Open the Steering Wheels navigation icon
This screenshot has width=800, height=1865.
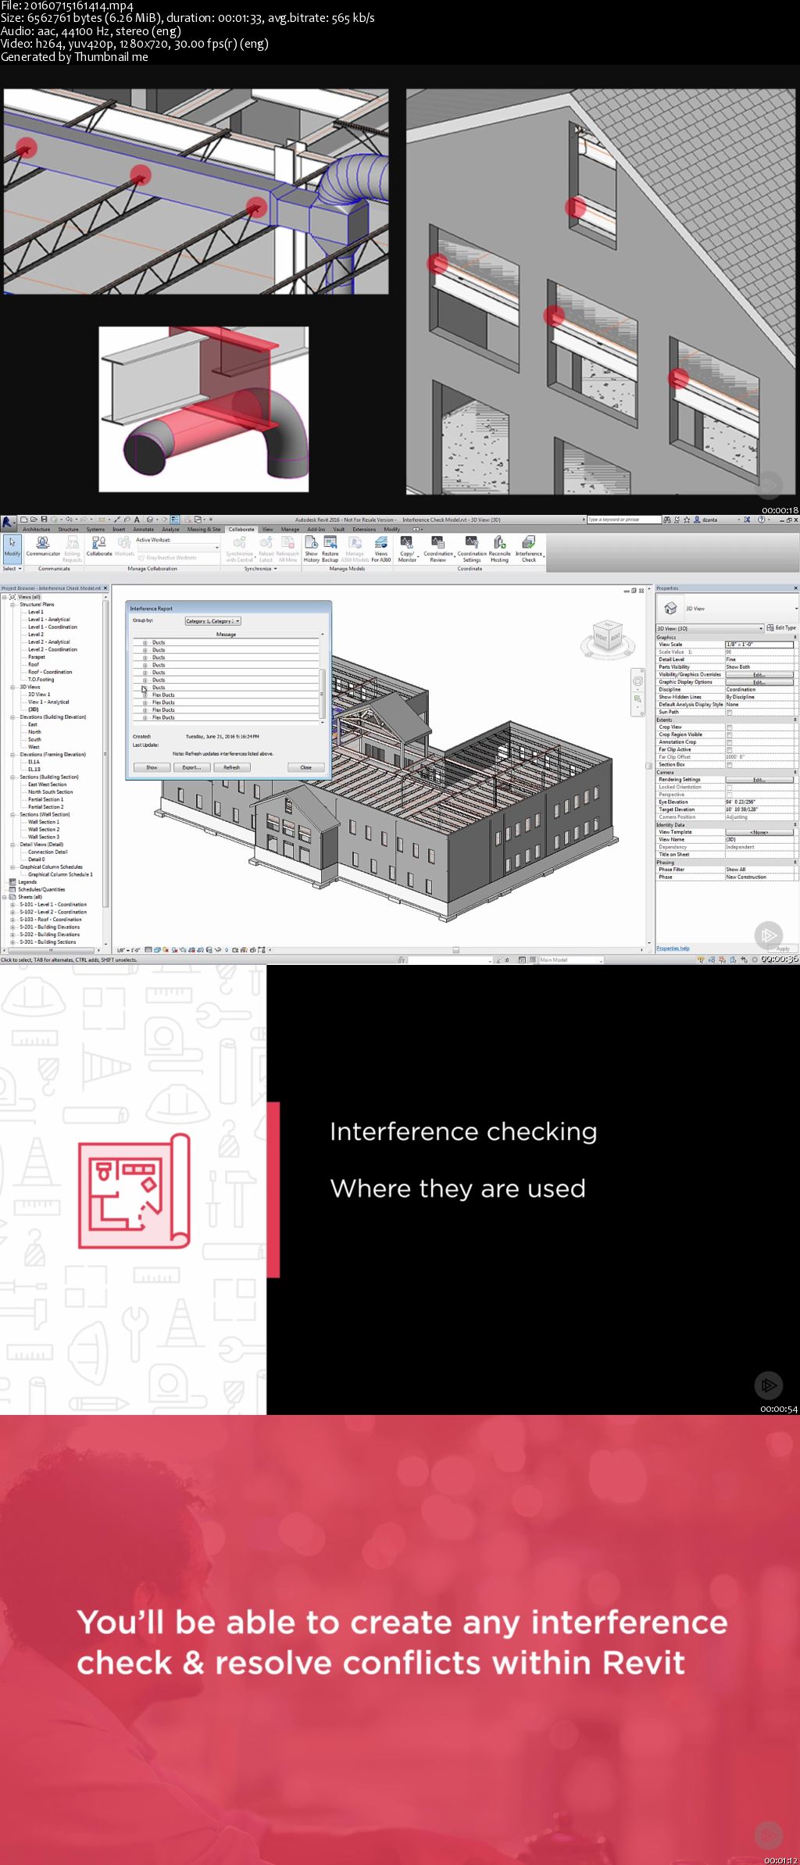click(x=637, y=681)
